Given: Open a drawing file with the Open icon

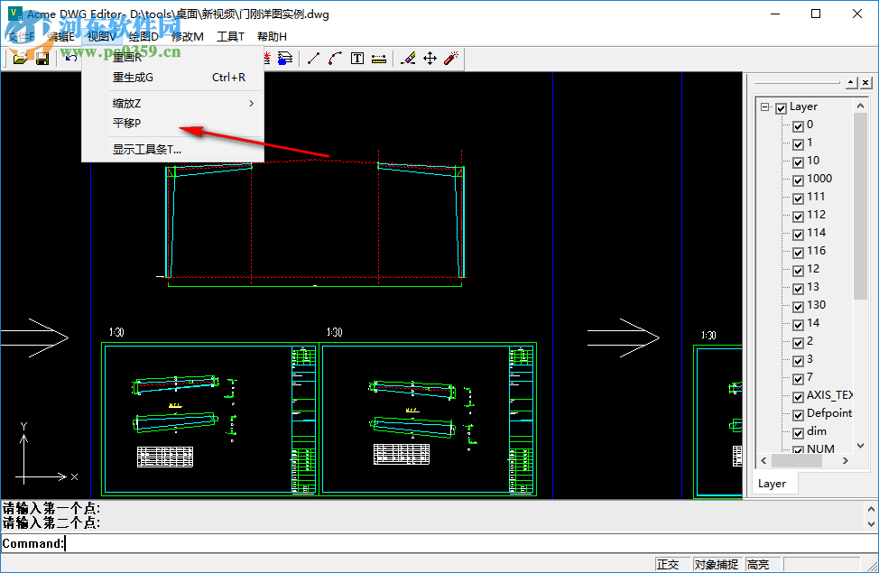Looking at the screenshot, I should 21,57.
